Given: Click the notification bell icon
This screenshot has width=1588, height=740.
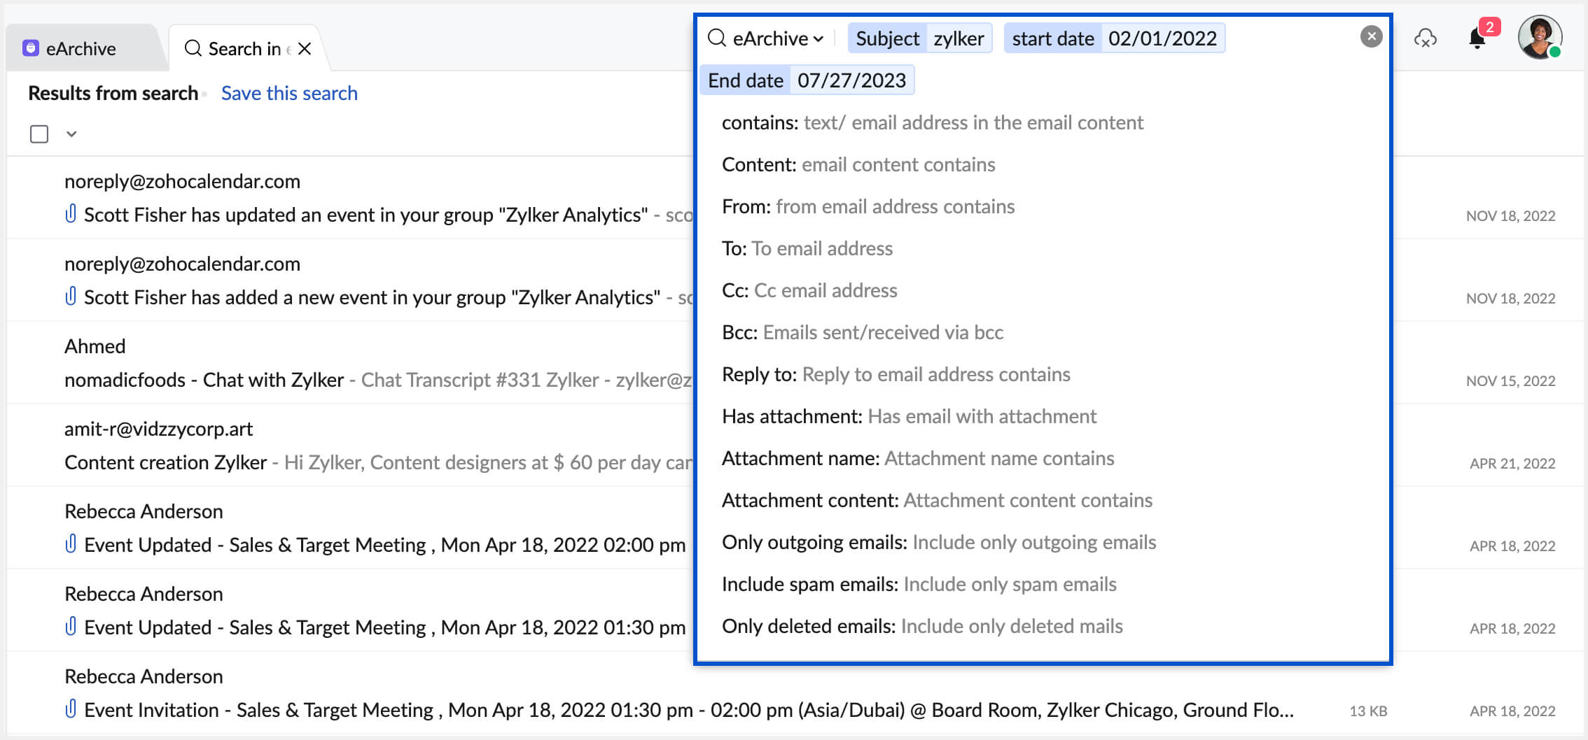Looking at the screenshot, I should pyautogui.click(x=1477, y=38).
